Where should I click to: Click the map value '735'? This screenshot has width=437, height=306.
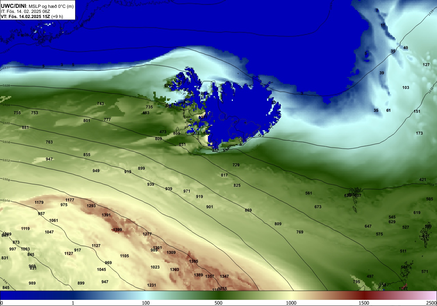[x=149, y=107]
